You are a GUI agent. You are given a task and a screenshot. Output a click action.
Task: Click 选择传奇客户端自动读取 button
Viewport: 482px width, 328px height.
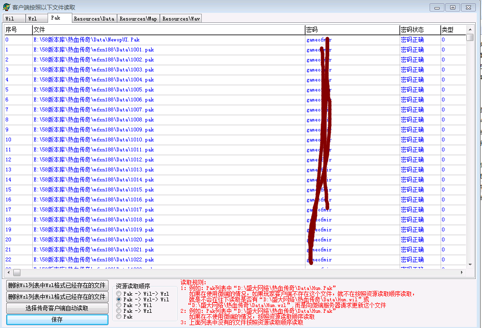coord(57,308)
